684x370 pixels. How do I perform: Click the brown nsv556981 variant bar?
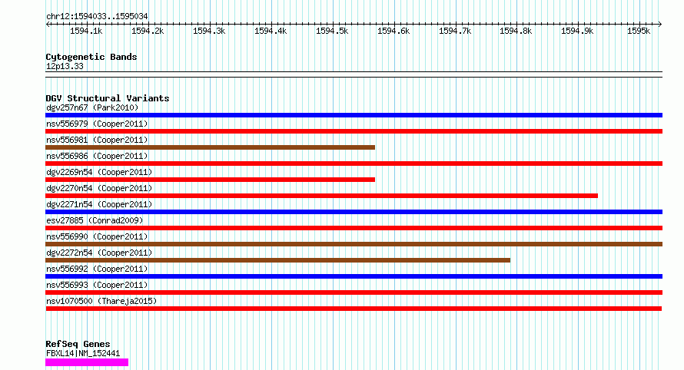211,147
